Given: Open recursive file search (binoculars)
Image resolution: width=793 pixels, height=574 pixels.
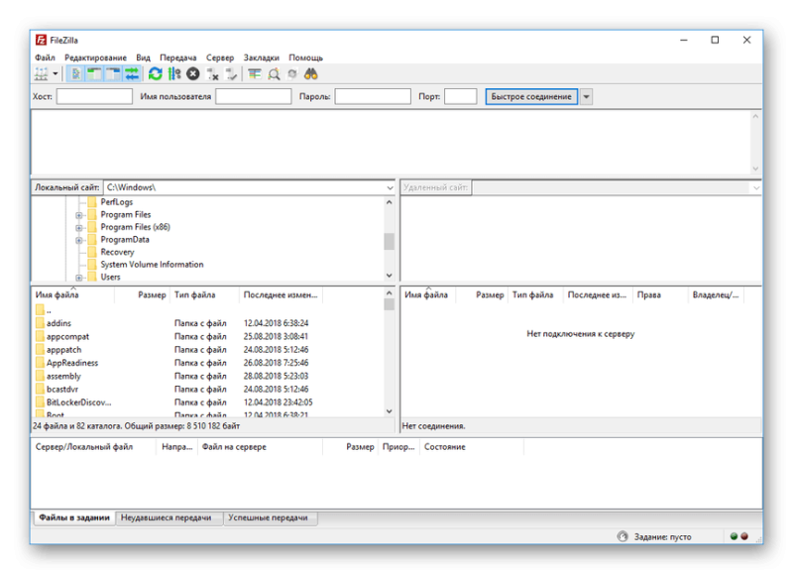Looking at the screenshot, I should pyautogui.click(x=311, y=74).
